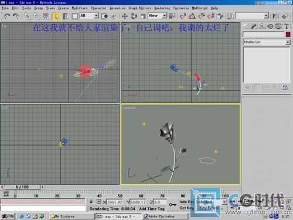Screen dimensions: 293x220
Task: Switch to the Motion panel tab
Action: 270,26
